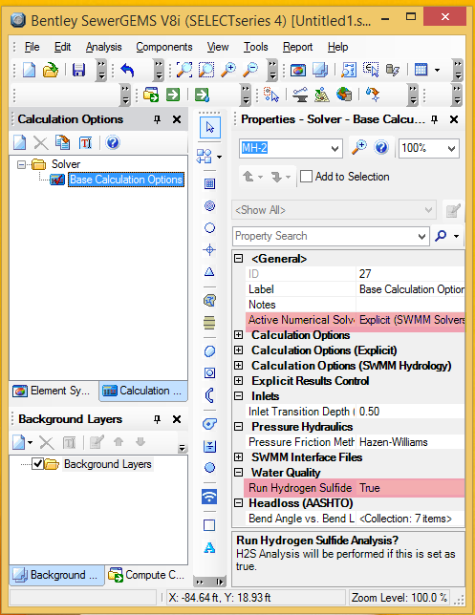The width and height of the screenshot is (475, 615).
Task: Switch to Compute Center tab
Action: tap(146, 575)
